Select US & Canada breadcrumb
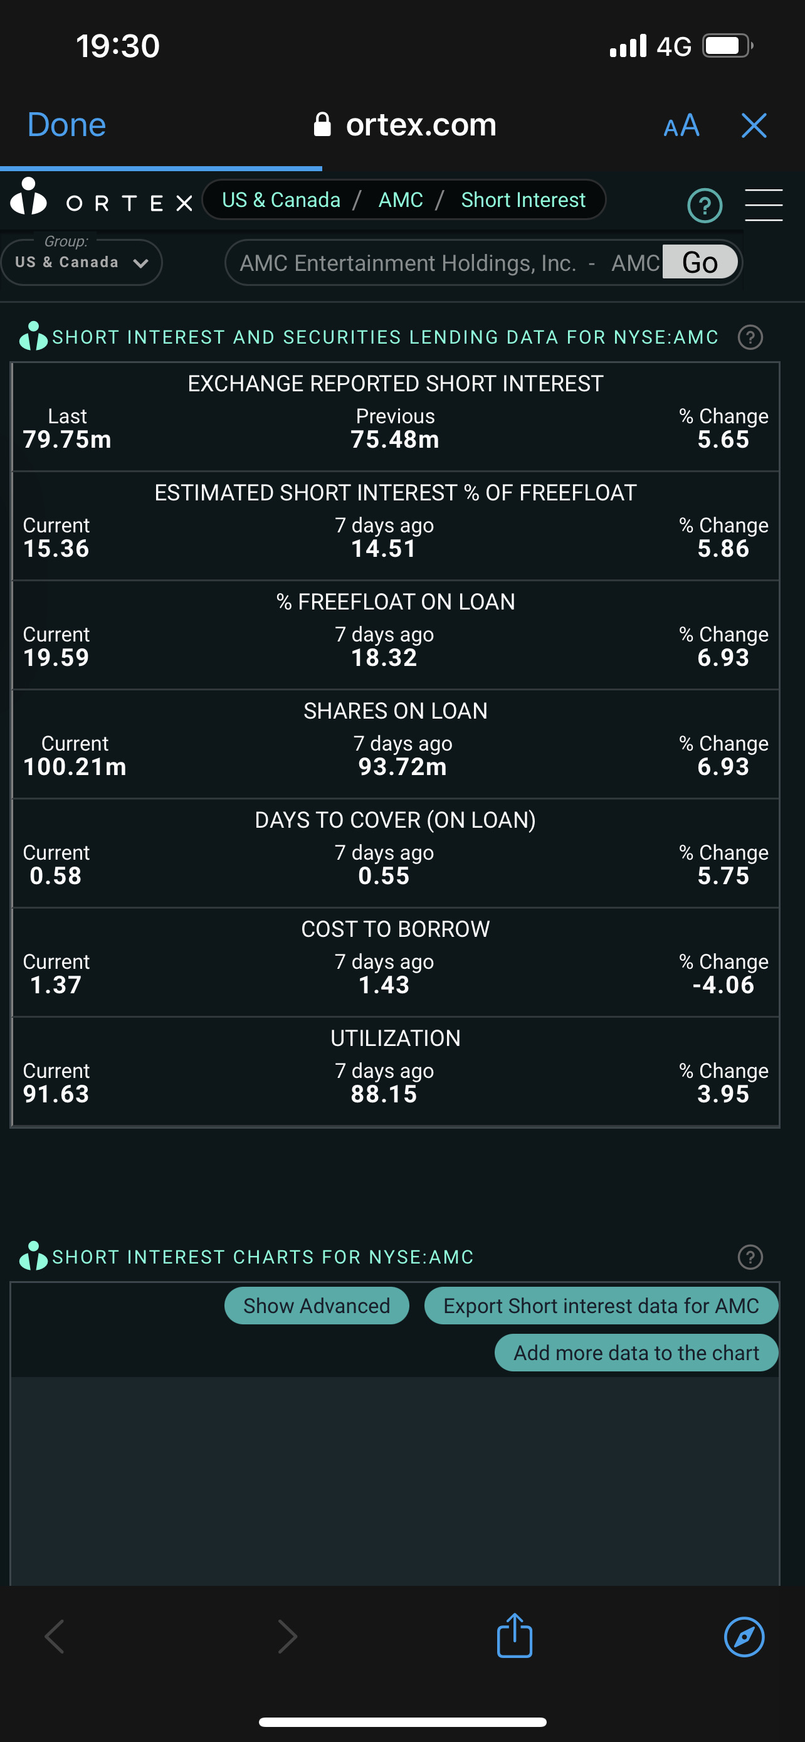805x1742 pixels. pyautogui.click(x=280, y=200)
